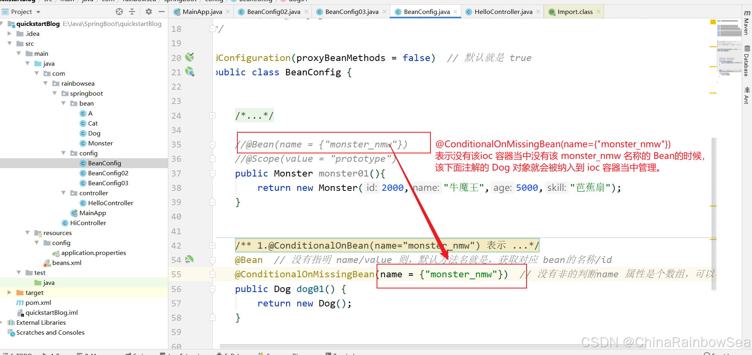The image size is (752, 355).
Task: Close the Import.class tab
Action: click(x=598, y=12)
